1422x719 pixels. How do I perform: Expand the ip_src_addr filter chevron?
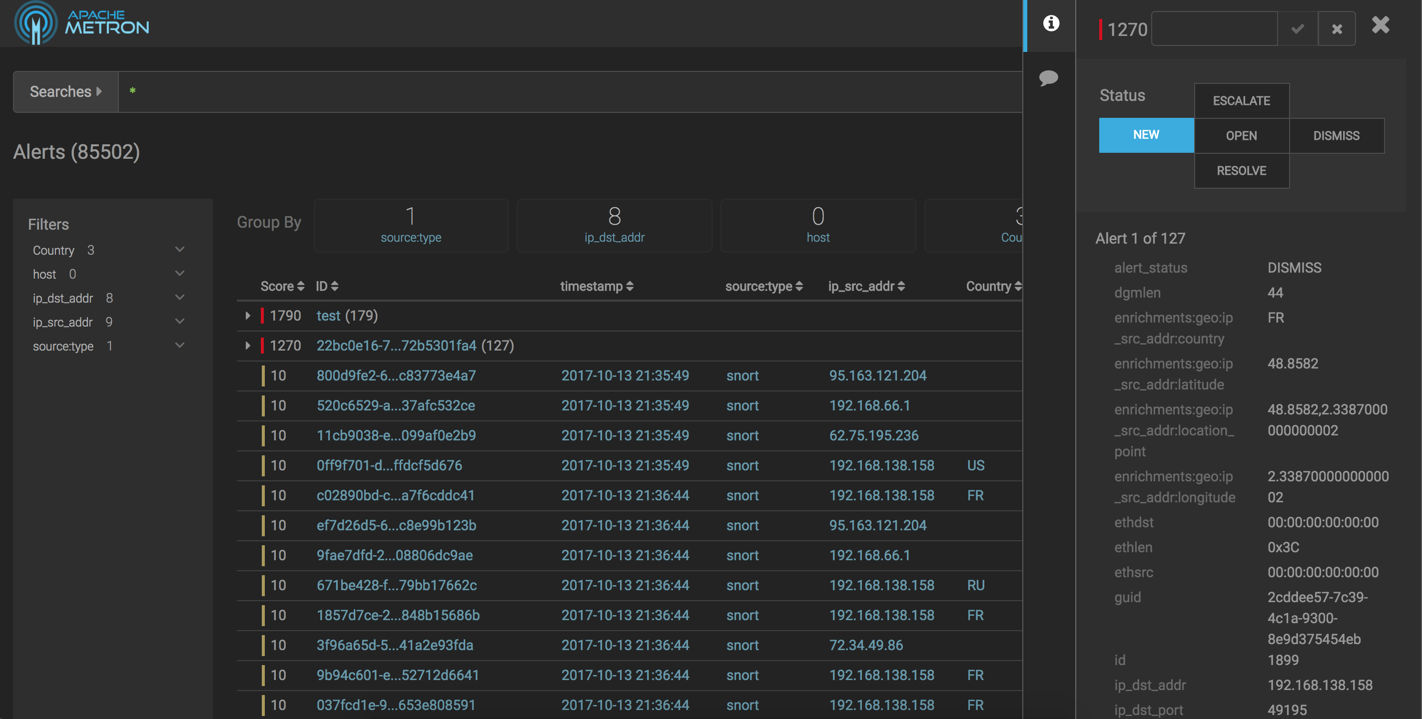click(179, 322)
